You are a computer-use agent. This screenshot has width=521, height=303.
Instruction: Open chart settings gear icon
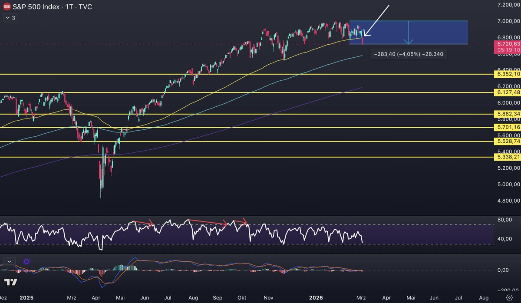[x=509, y=297]
